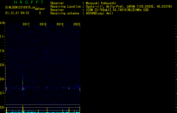177x113 pixels.
Task: Click the 1.0 kHz axis label
Action: (x=2, y=51)
